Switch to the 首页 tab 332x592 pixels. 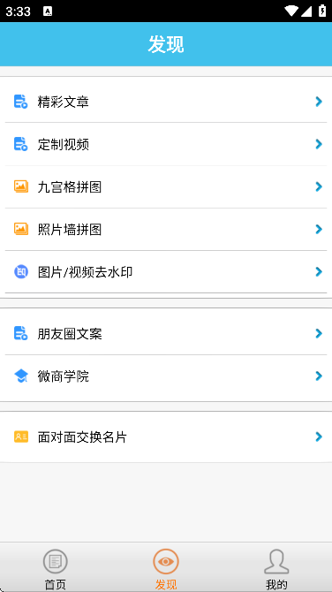coord(56,569)
